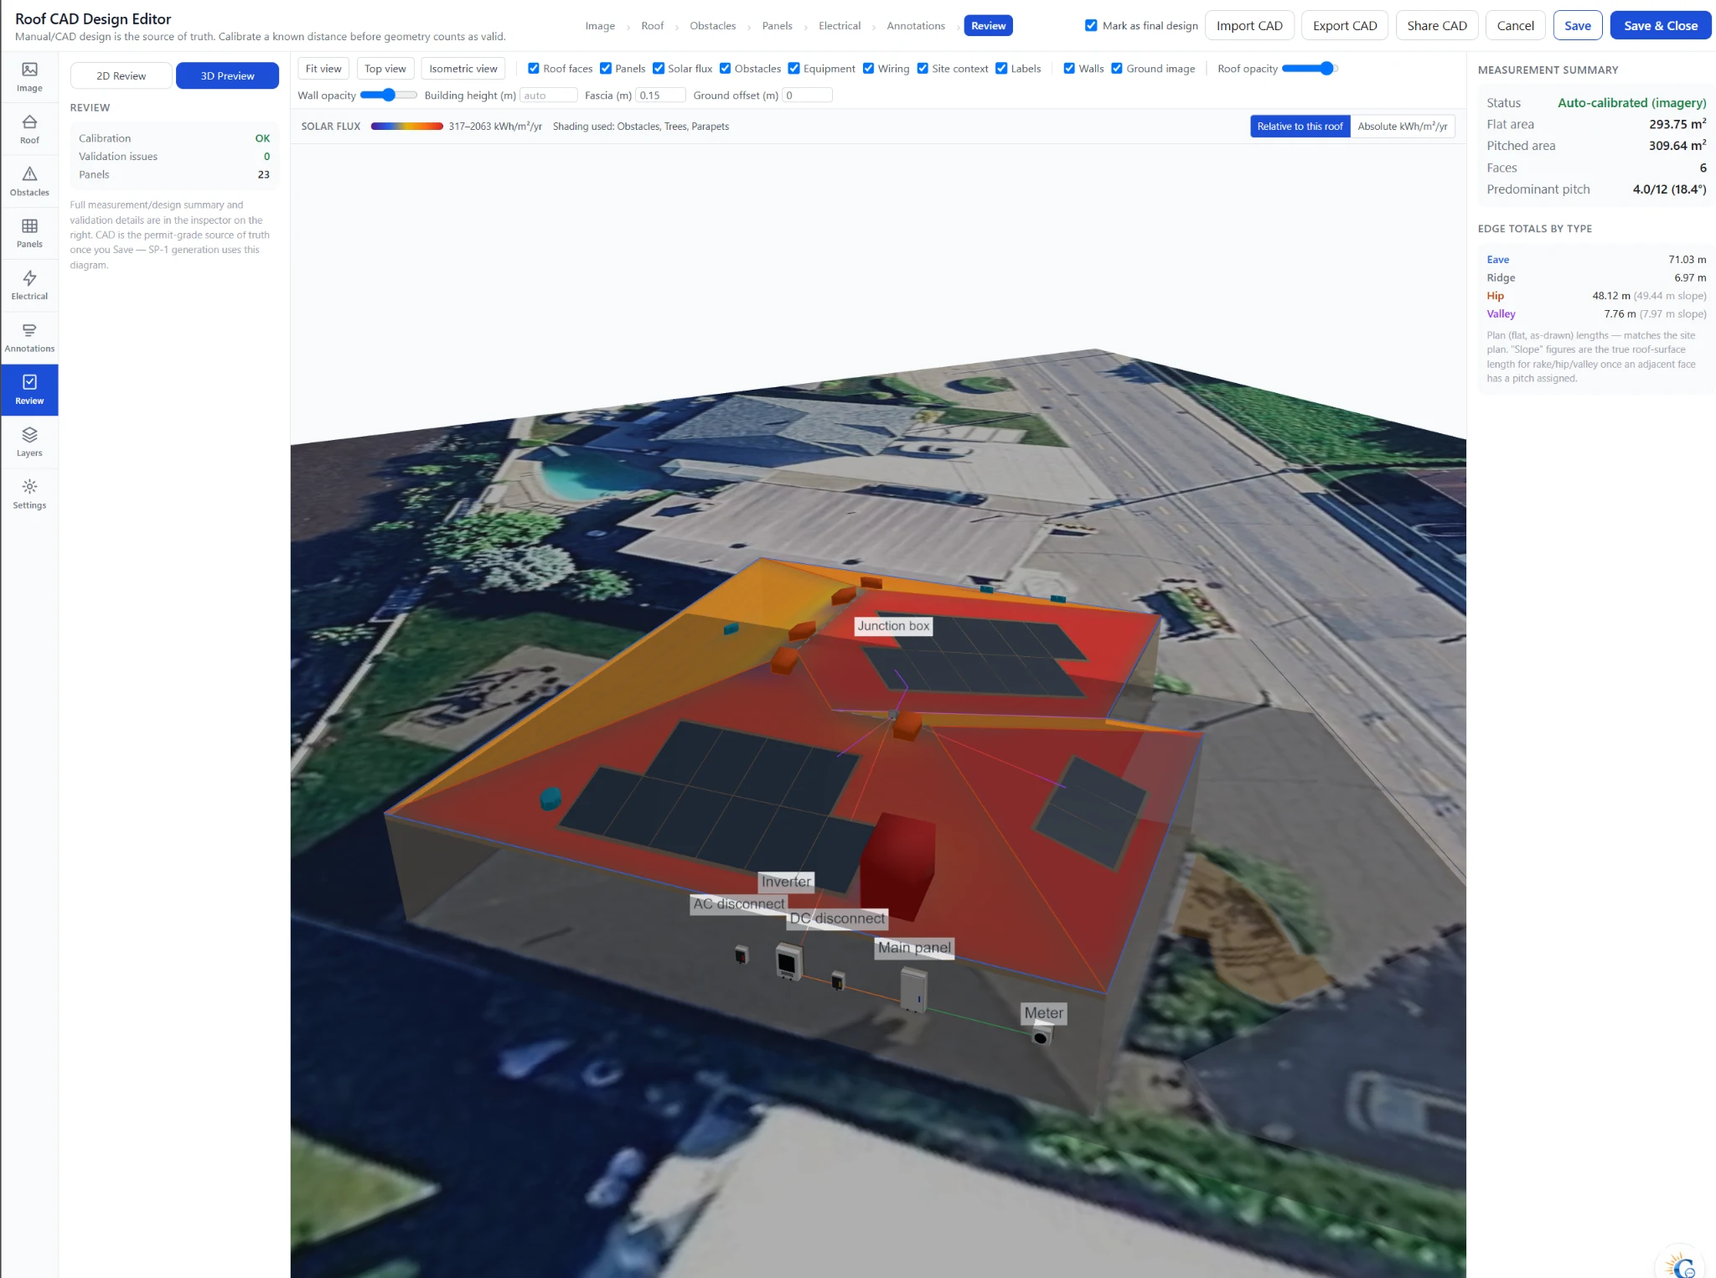Toggle the Equipment checkbox
Screen dimensions: 1716x1278
point(794,69)
